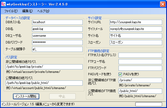Edit the テーブル接頭子 field with gl_
167x108 pixels.
pos(57,49)
